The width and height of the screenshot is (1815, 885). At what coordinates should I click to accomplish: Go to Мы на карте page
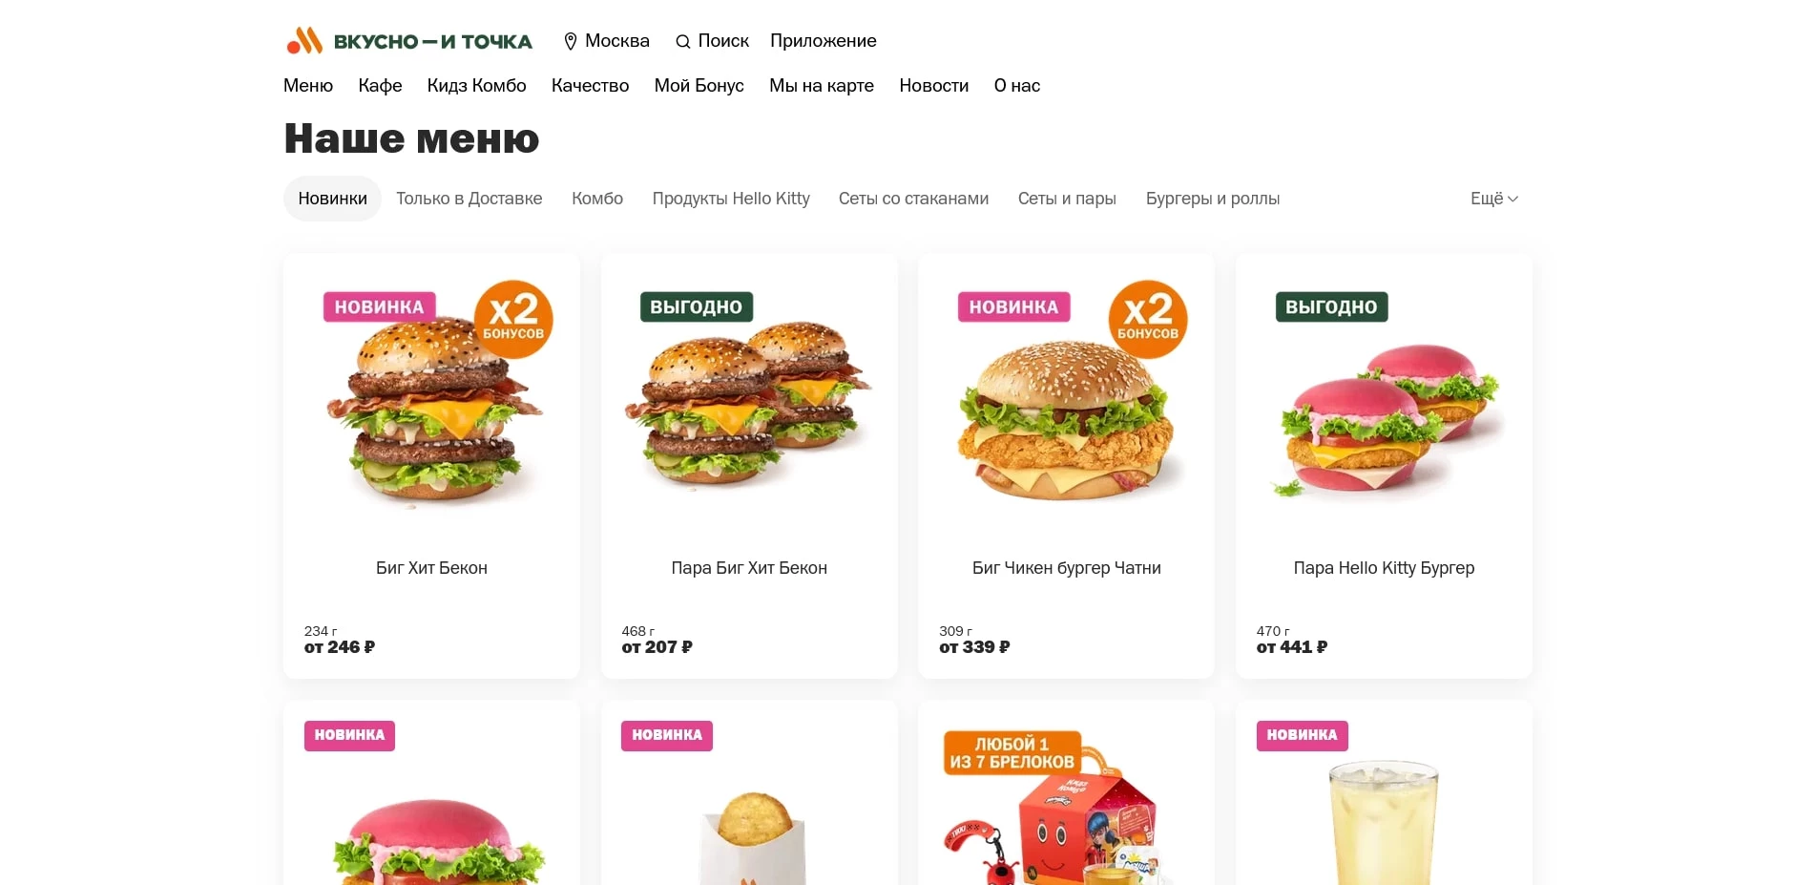coord(822,86)
